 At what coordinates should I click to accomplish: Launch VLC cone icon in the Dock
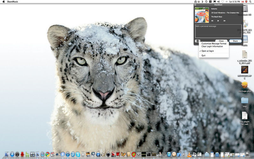[189, 155]
